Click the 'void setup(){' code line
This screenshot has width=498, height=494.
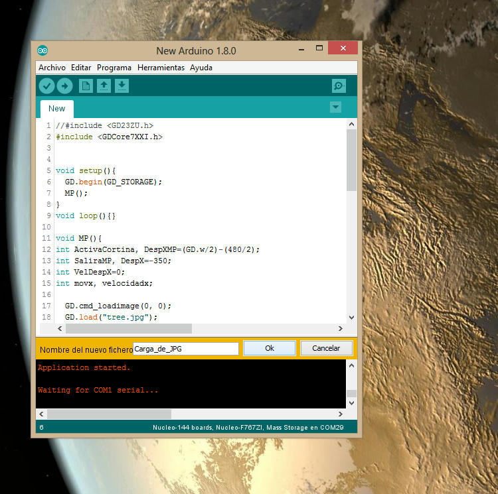(x=86, y=170)
